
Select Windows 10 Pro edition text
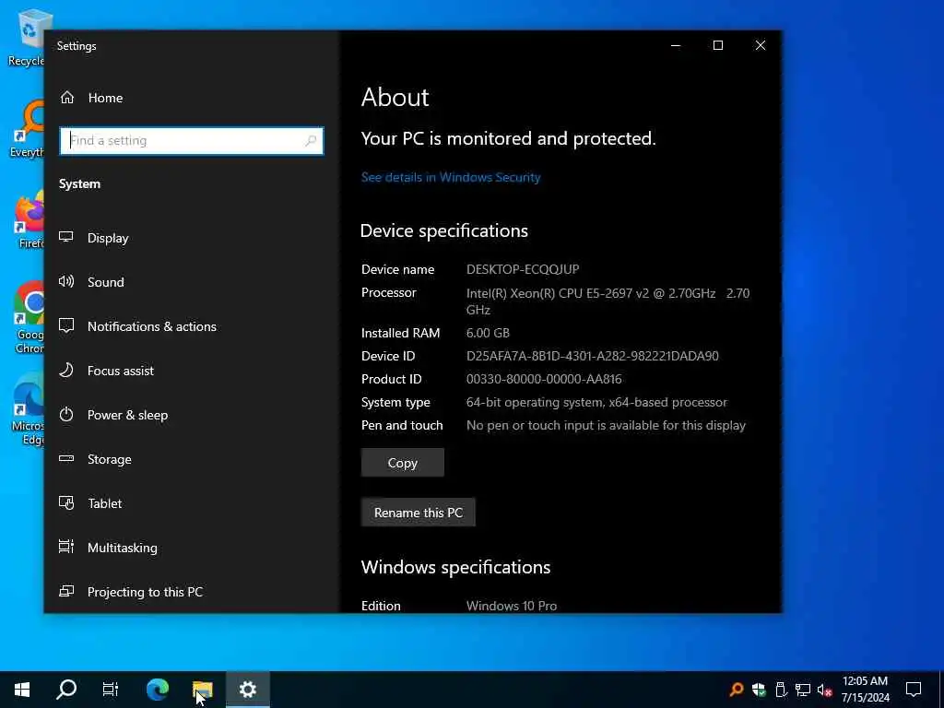click(511, 606)
